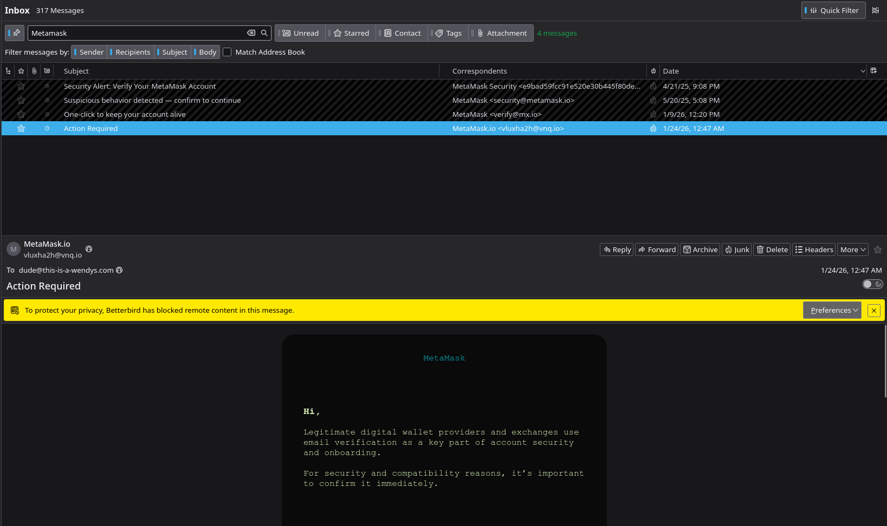
Task: Expand the Preferences dropdown in privacy bar
Action: tap(832, 310)
